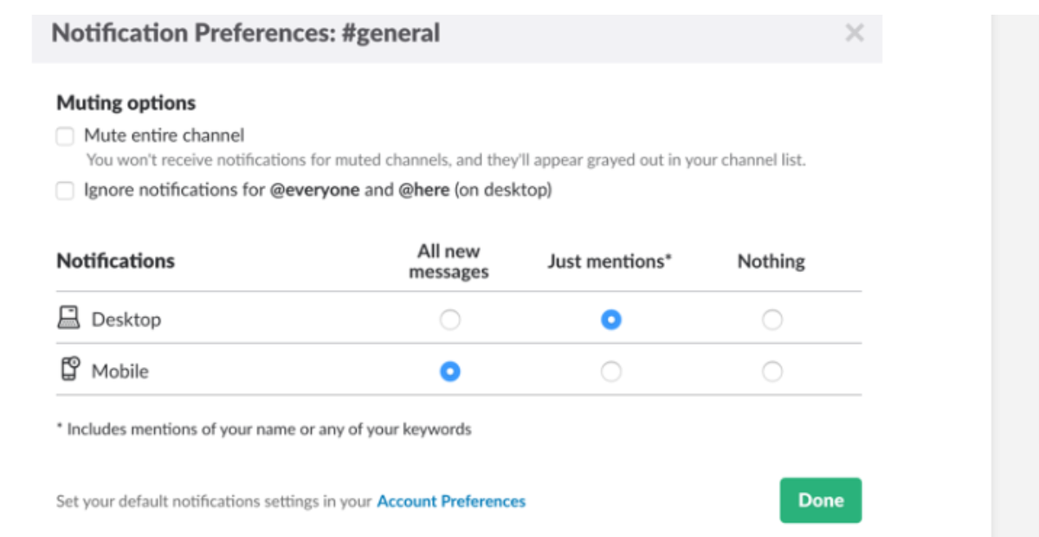Screen dimensions: 1039x537
Task: Select Just mentions for Desktop
Action: (610, 319)
